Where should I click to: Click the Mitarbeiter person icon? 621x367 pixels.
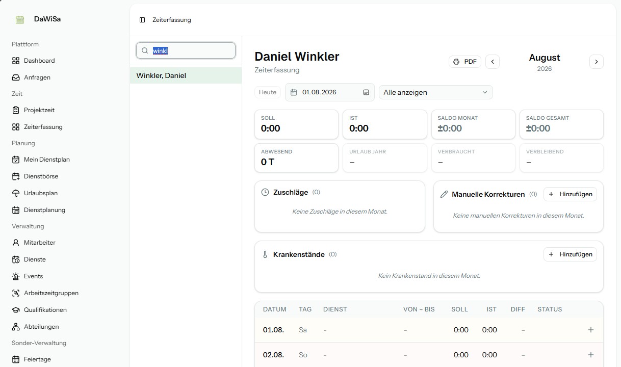pyautogui.click(x=16, y=243)
